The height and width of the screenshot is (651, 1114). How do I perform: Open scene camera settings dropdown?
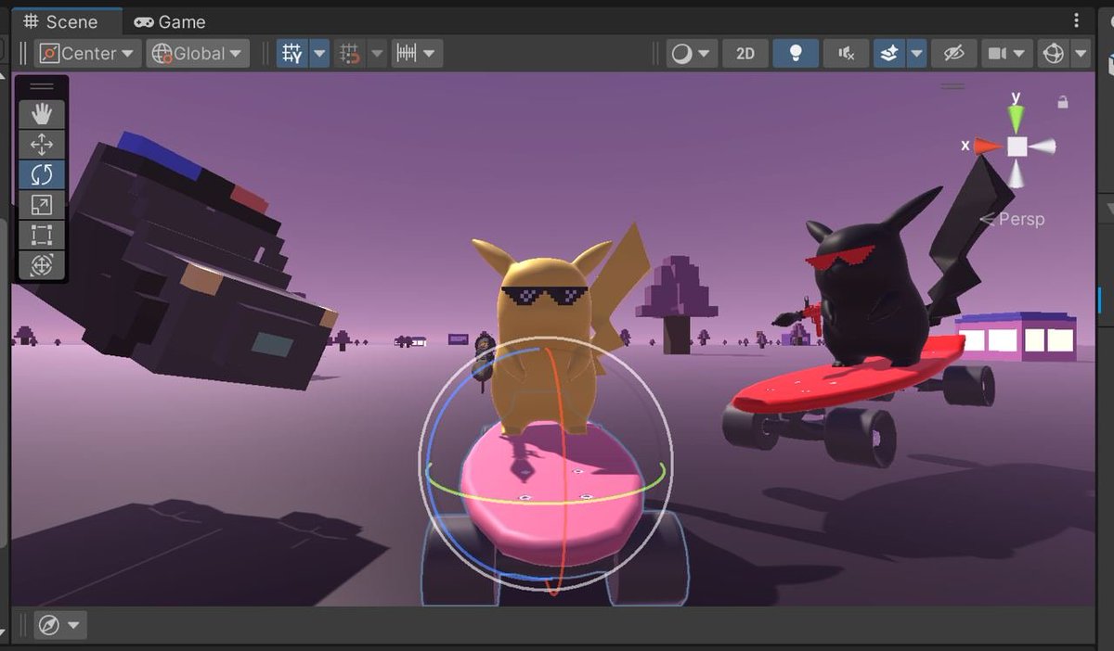(x=1006, y=54)
